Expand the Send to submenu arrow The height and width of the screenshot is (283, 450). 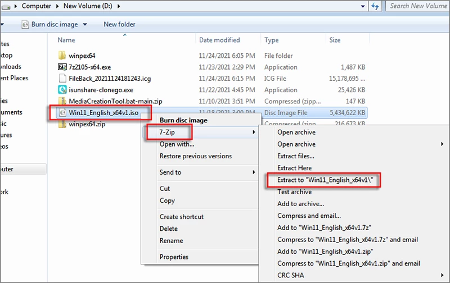pyautogui.click(x=254, y=172)
